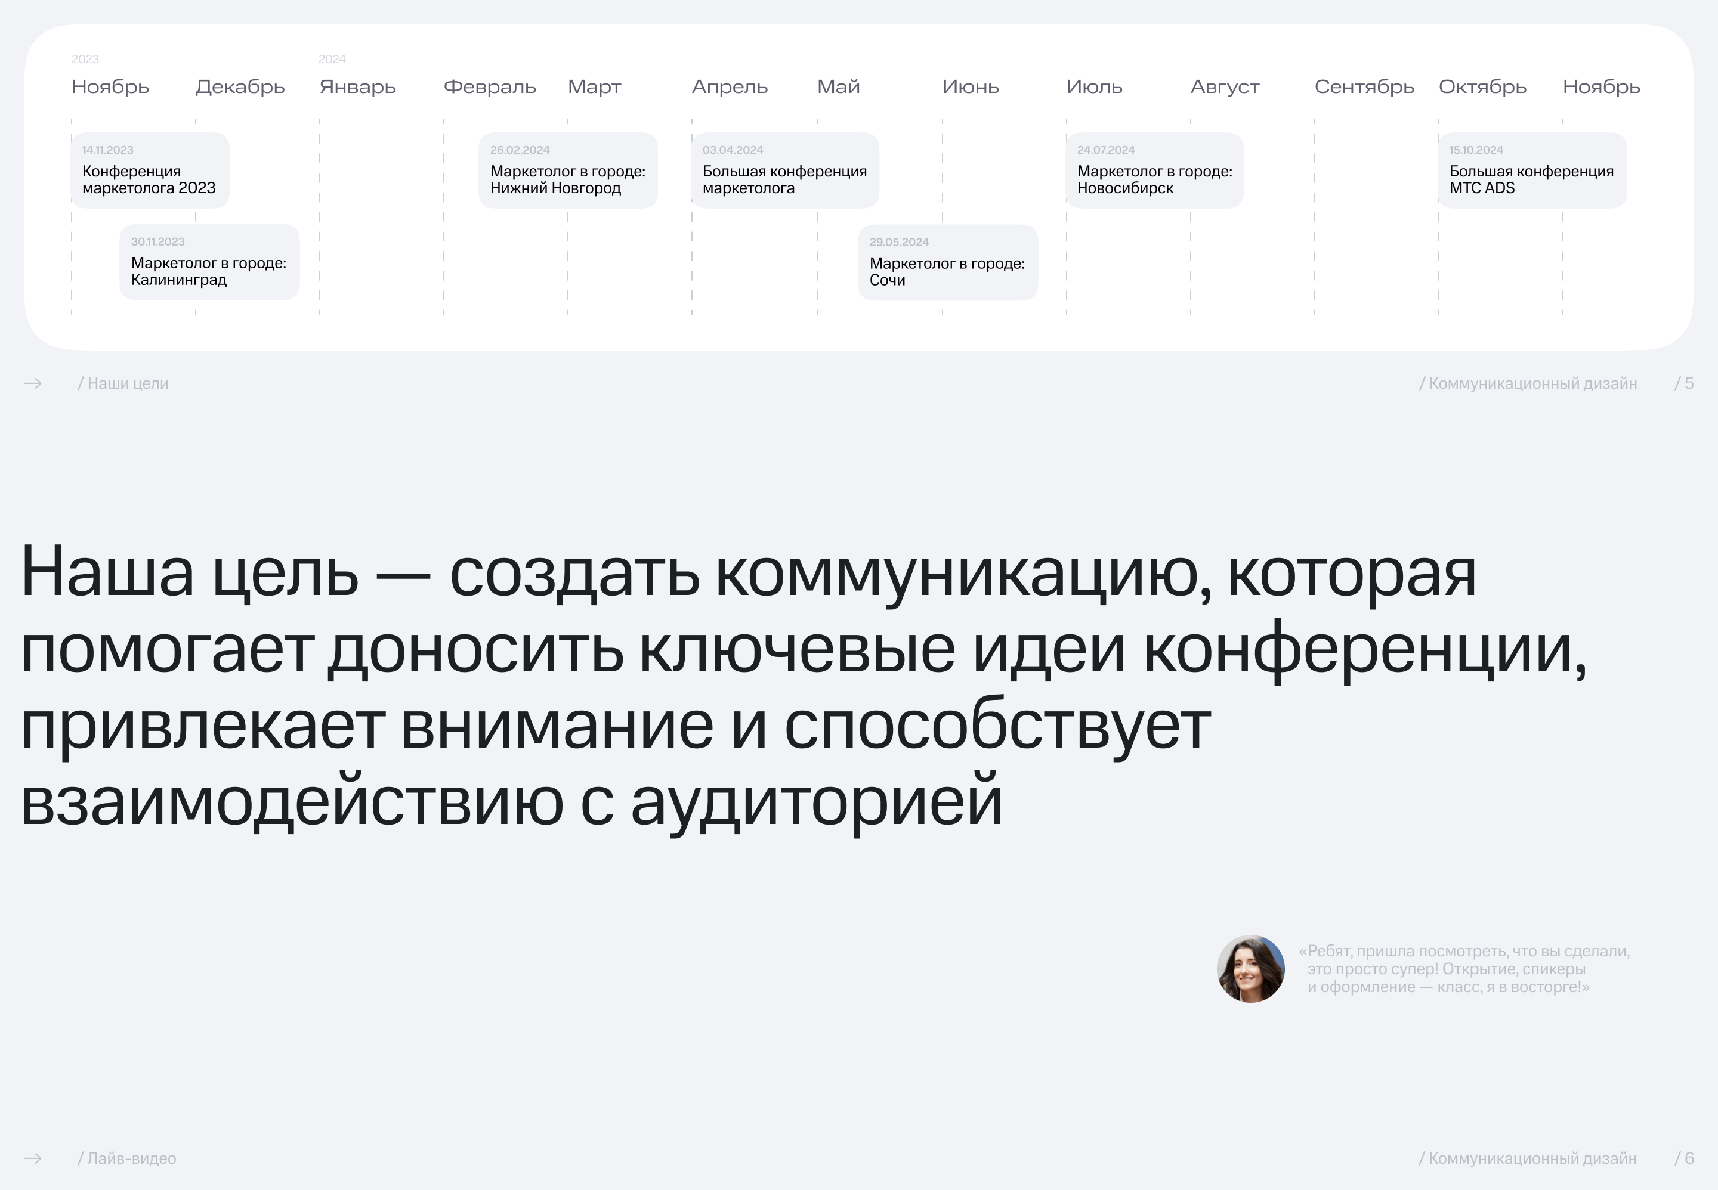Open the Нижний Новгород event card
1718x1190 pixels.
568,171
